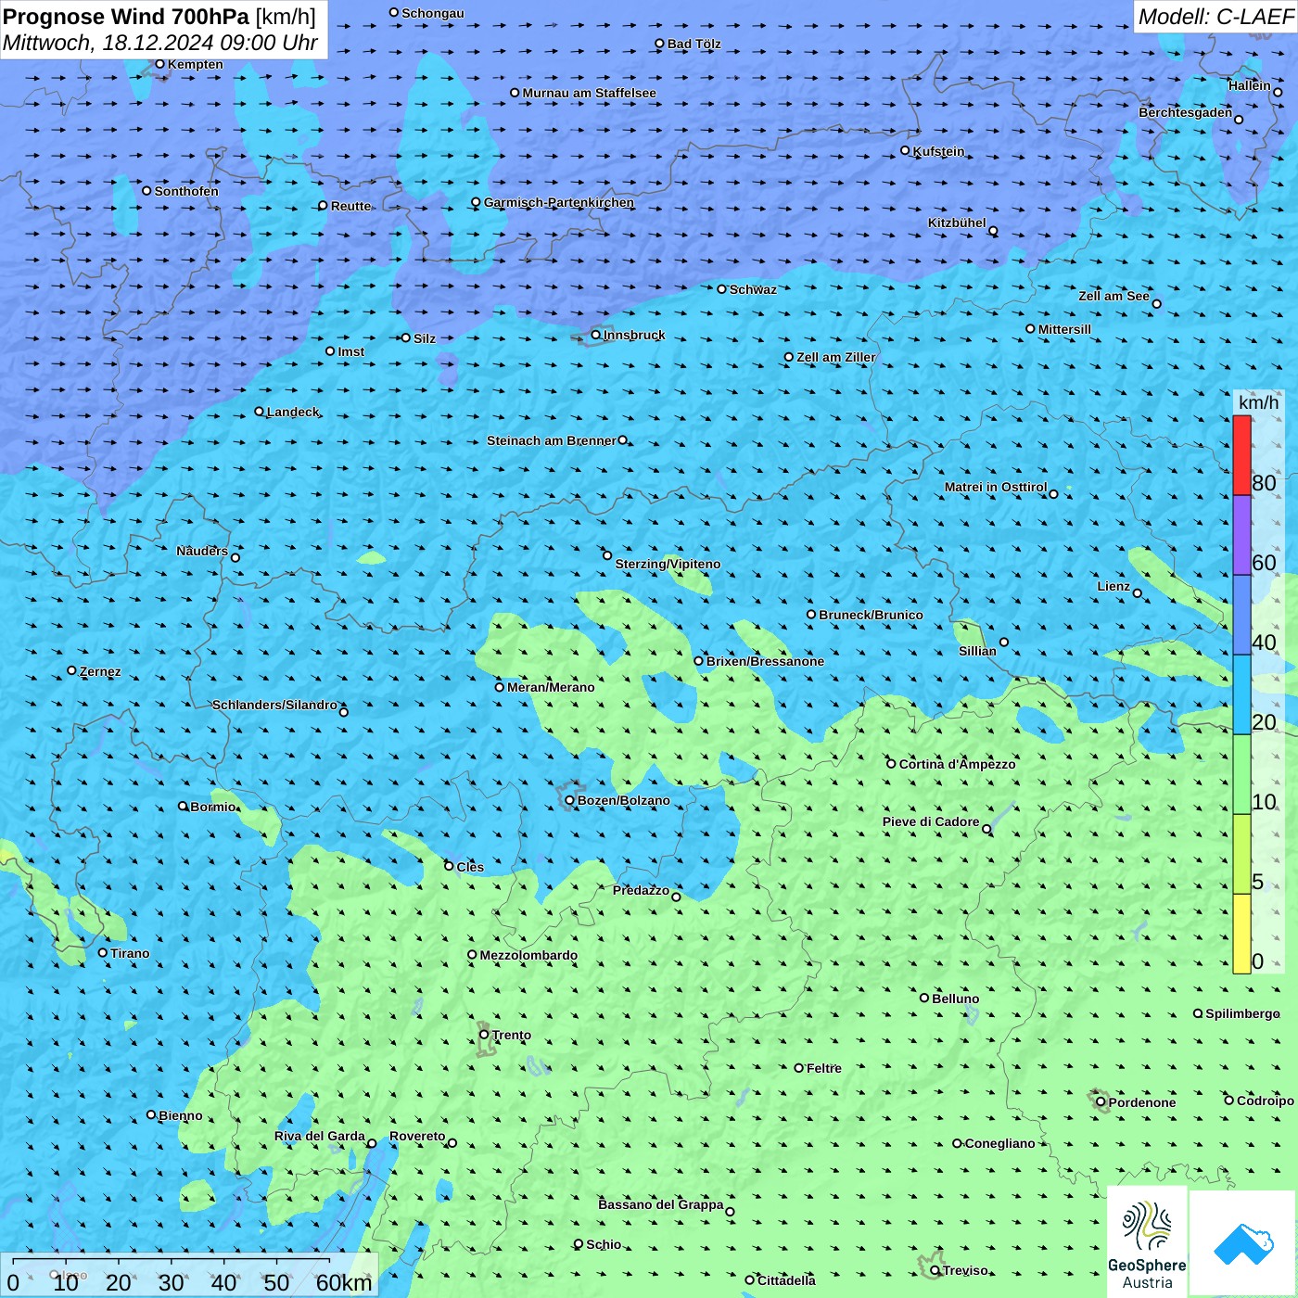
Task: Click the Feltre city label
Action: tap(824, 1068)
